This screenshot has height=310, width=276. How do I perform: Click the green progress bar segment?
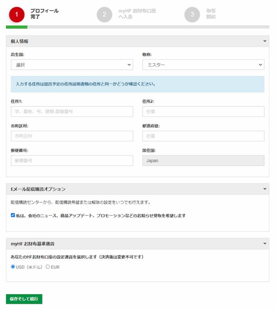click(17, 27)
